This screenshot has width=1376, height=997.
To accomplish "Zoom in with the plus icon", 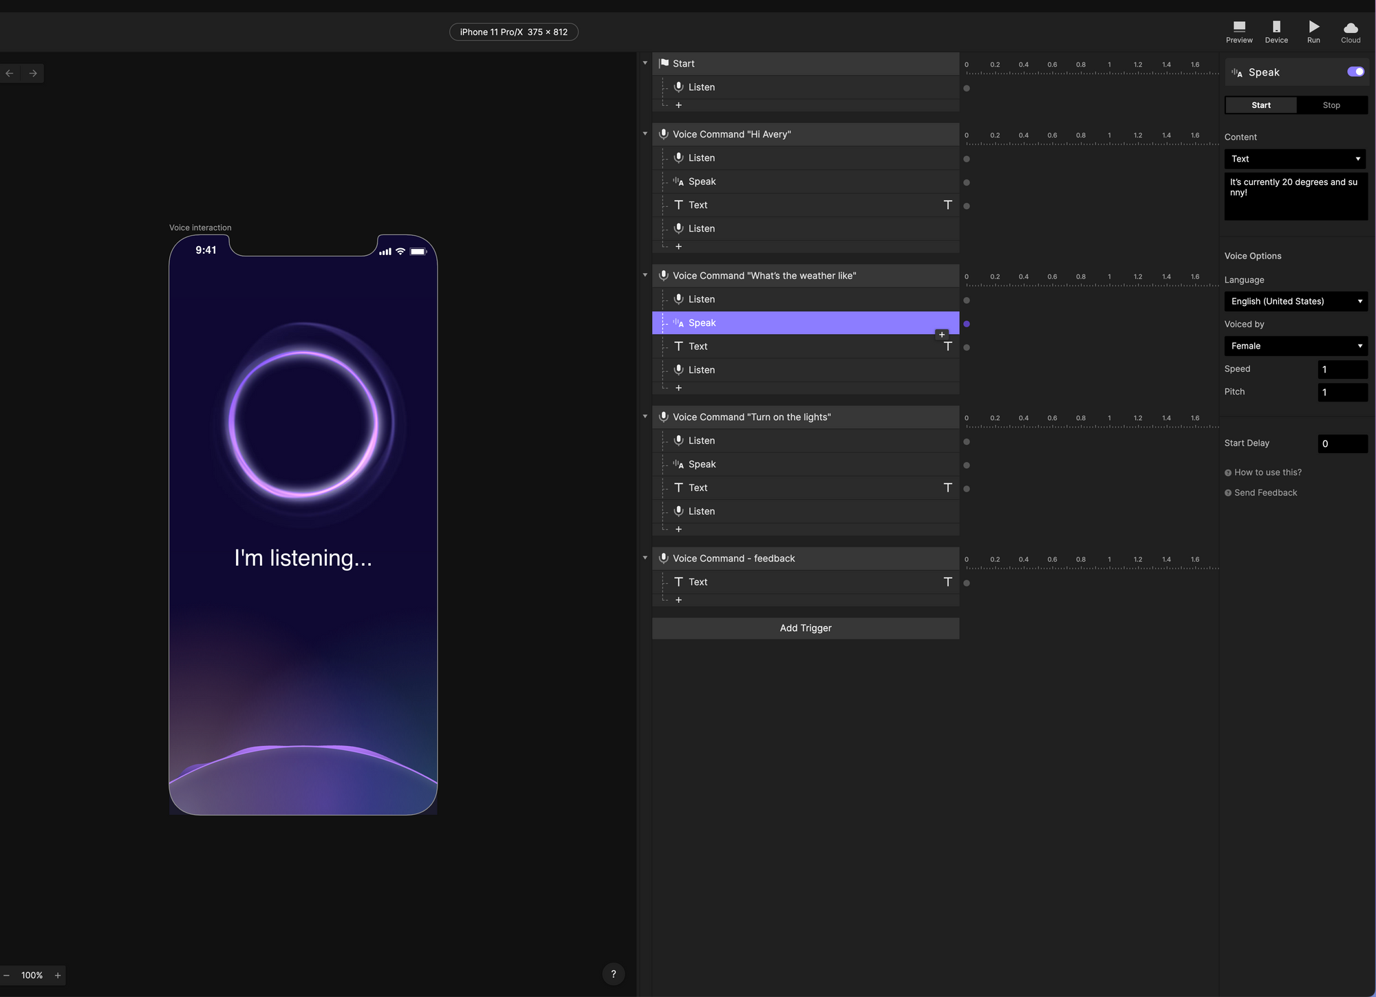I will pos(58,975).
